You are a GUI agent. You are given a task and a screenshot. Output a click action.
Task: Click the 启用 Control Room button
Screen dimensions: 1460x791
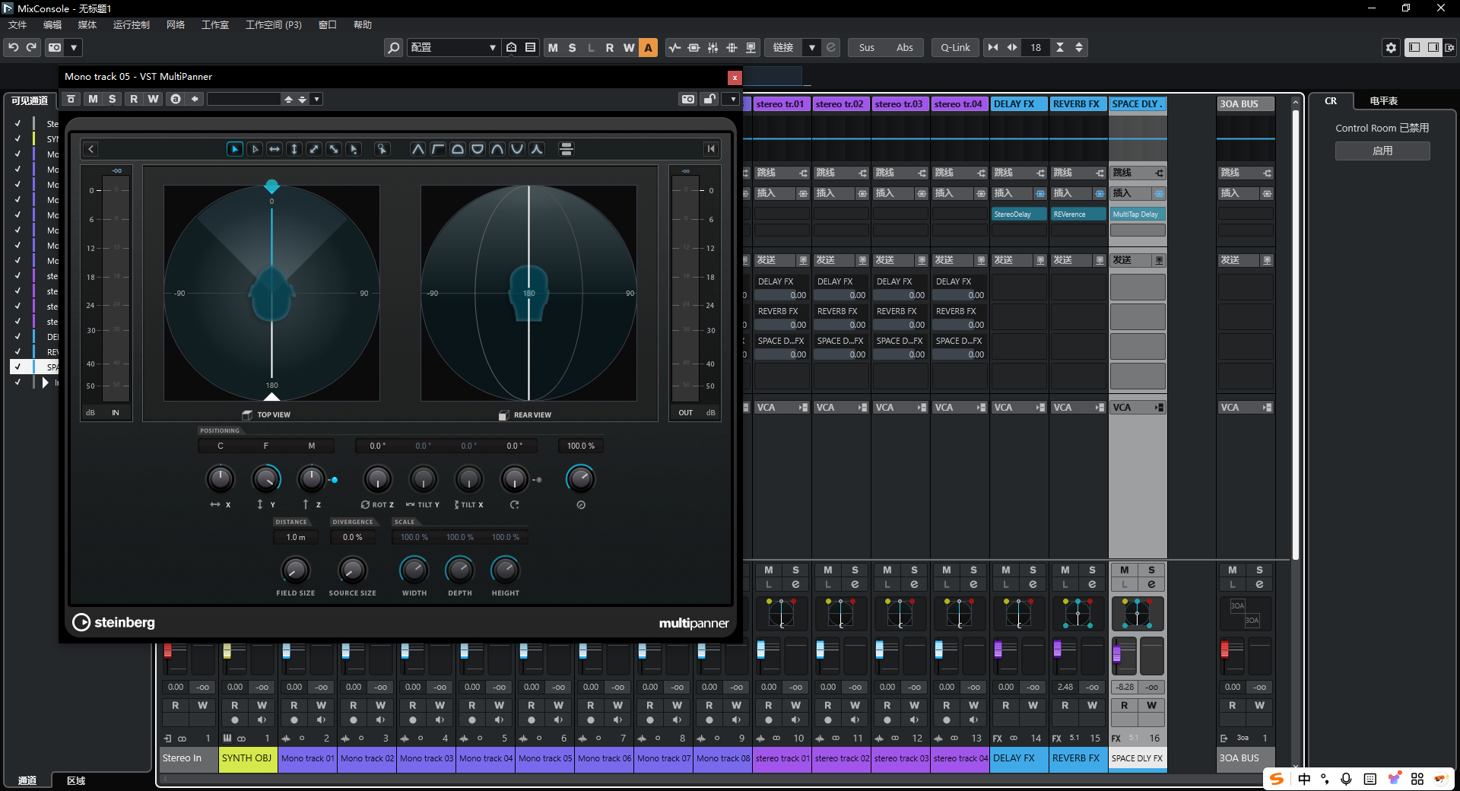[1382, 151]
